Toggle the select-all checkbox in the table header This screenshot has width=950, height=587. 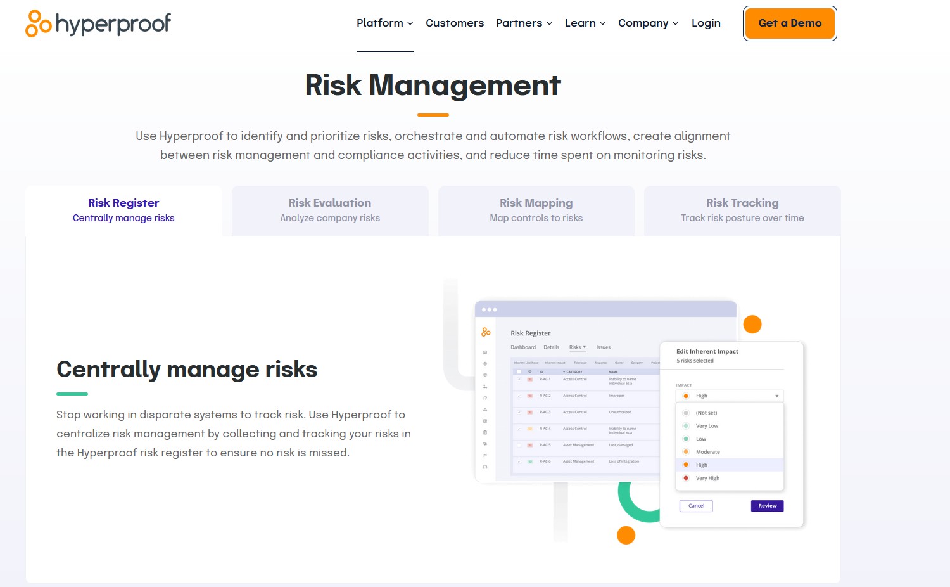[519, 371]
